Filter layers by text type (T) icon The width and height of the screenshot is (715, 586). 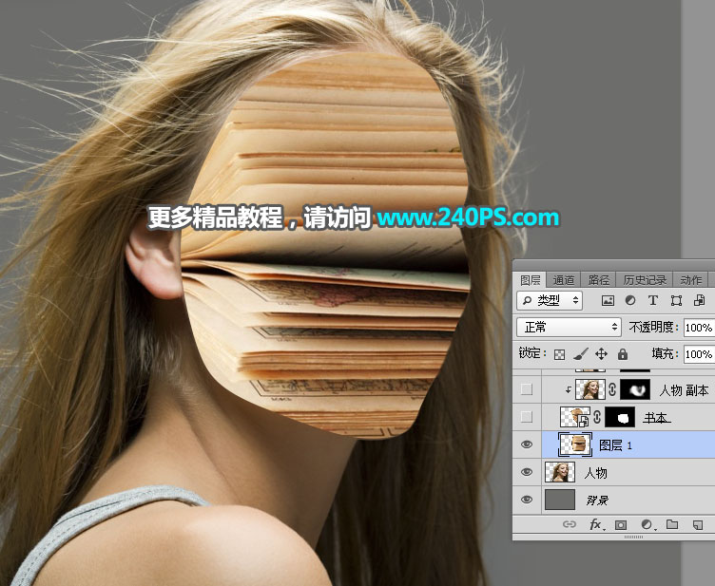pos(653,300)
